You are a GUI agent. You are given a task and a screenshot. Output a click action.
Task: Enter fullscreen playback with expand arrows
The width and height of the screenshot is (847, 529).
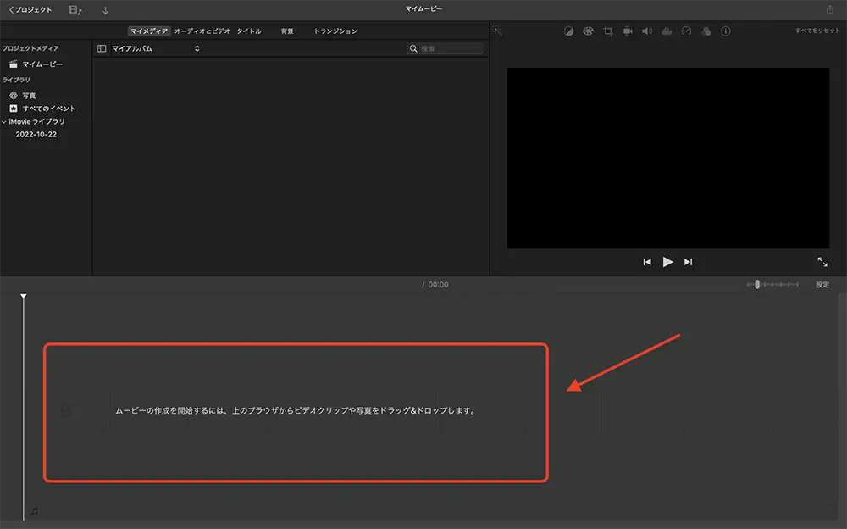822,262
